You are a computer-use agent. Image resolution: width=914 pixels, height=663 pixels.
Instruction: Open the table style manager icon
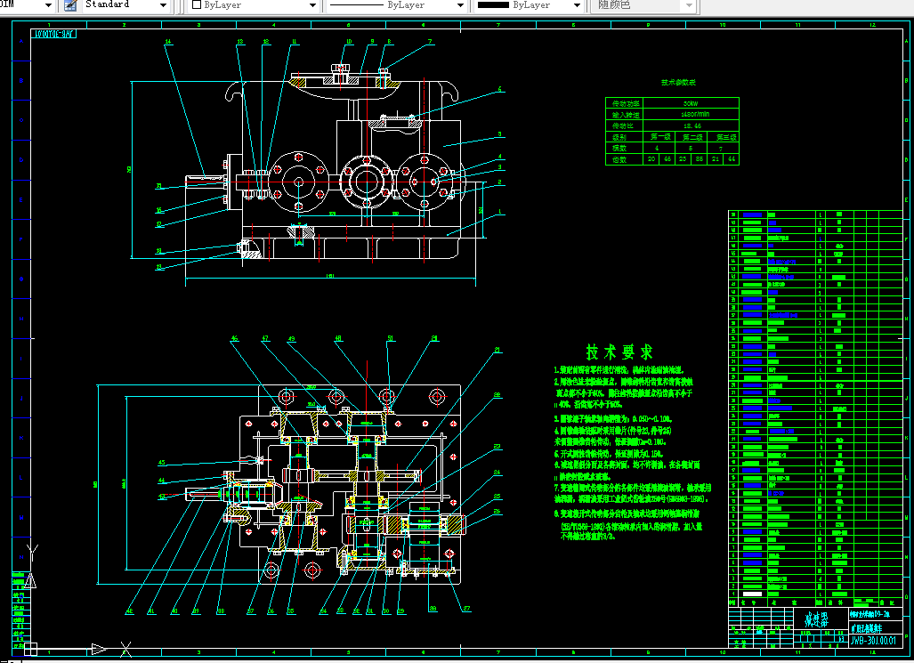[70, 5]
